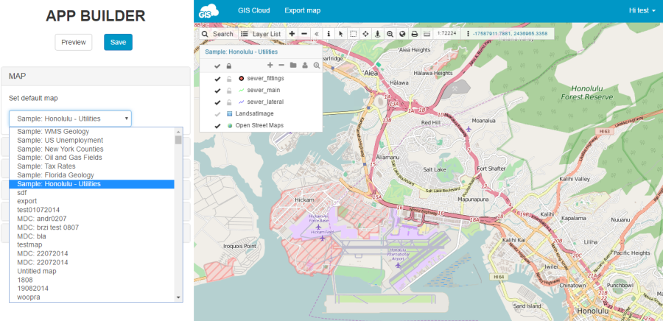Click the magnifier zoom-to-extent toolbar tool
The width and height of the screenshot is (663, 321).
(390, 34)
